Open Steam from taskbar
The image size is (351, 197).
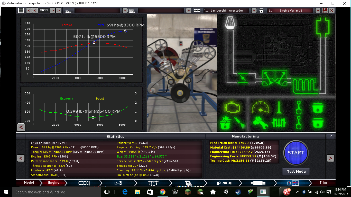tap(238, 192)
